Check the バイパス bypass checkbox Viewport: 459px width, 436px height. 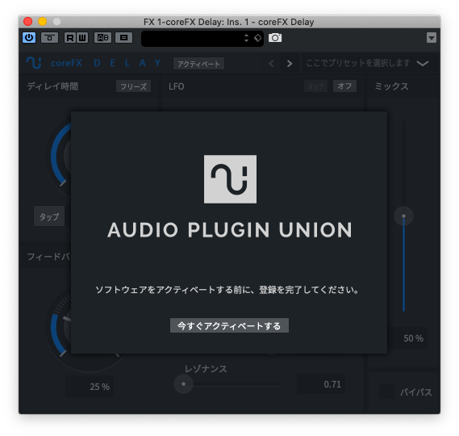386,391
